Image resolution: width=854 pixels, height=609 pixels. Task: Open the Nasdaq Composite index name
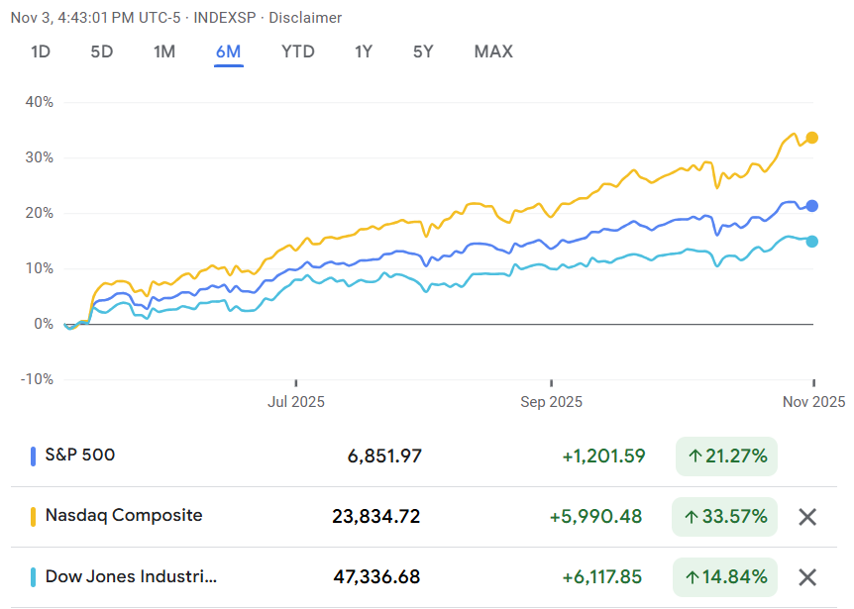click(124, 516)
